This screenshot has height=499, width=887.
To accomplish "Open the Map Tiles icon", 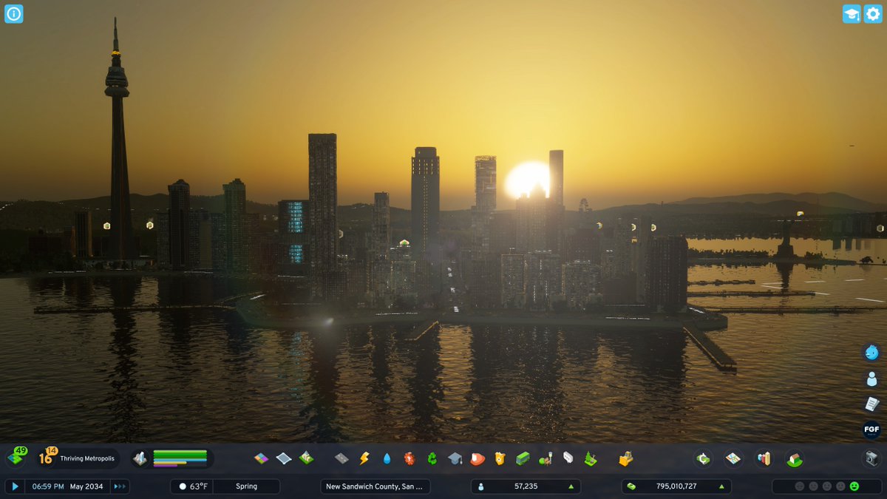I will point(733,458).
